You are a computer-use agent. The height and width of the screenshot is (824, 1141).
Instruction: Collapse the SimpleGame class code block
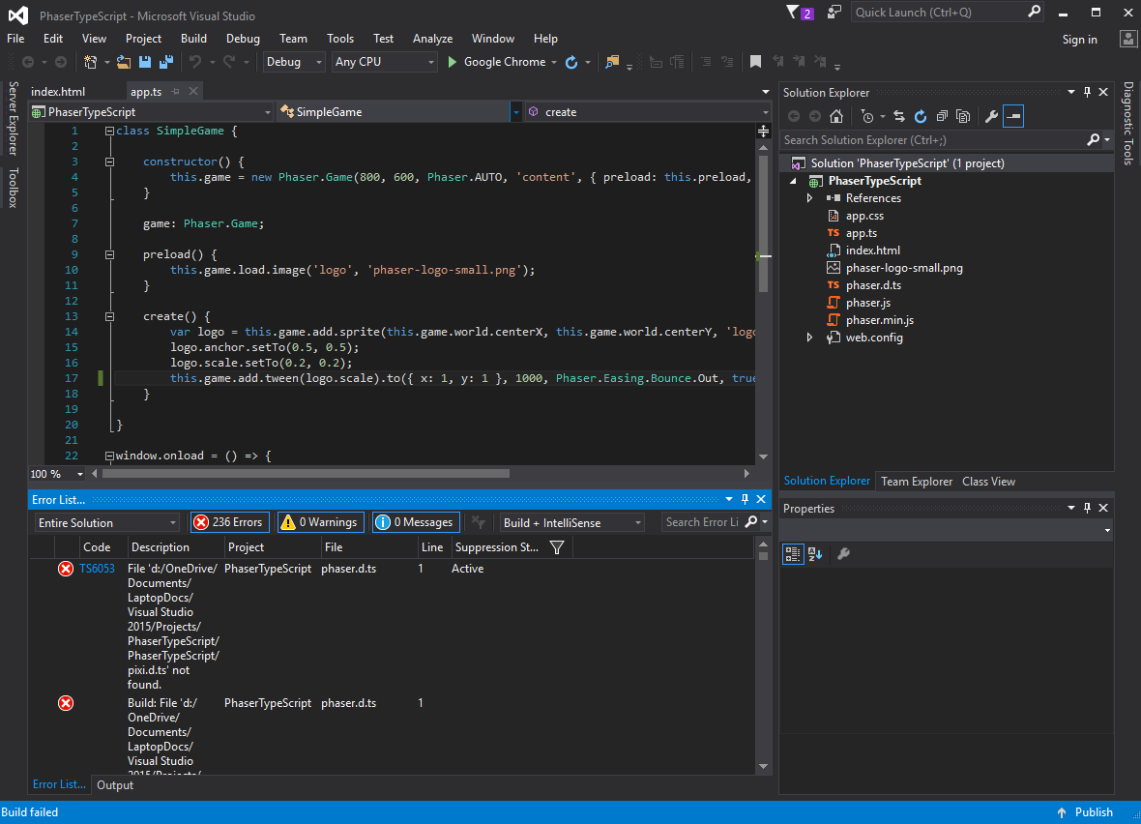tap(109, 131)
